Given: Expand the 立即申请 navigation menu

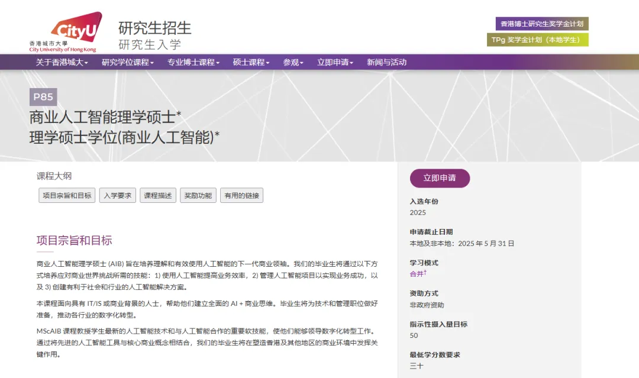Looking at the screenshot, I should [335, 62].
